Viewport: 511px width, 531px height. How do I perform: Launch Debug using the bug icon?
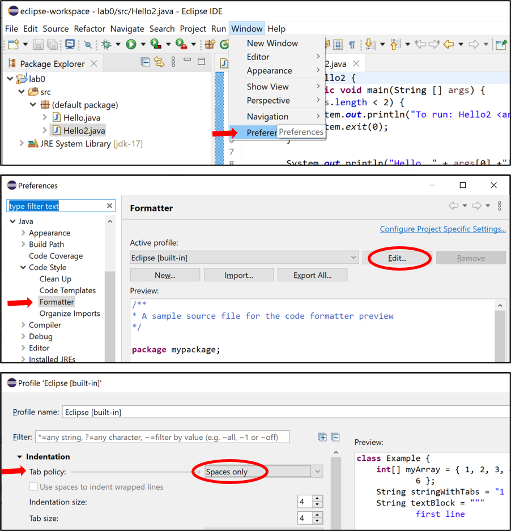pyautogui.click(x=107, y=44)
